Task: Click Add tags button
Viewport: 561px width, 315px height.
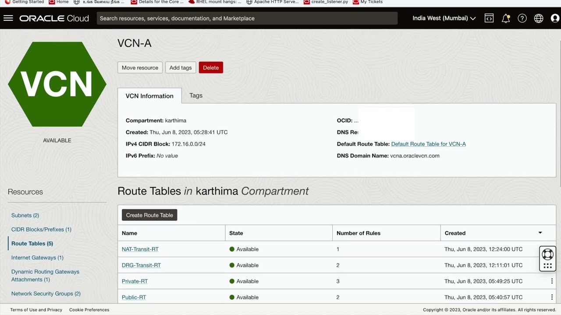Action: pyautogui.click(x=181, y=67)
